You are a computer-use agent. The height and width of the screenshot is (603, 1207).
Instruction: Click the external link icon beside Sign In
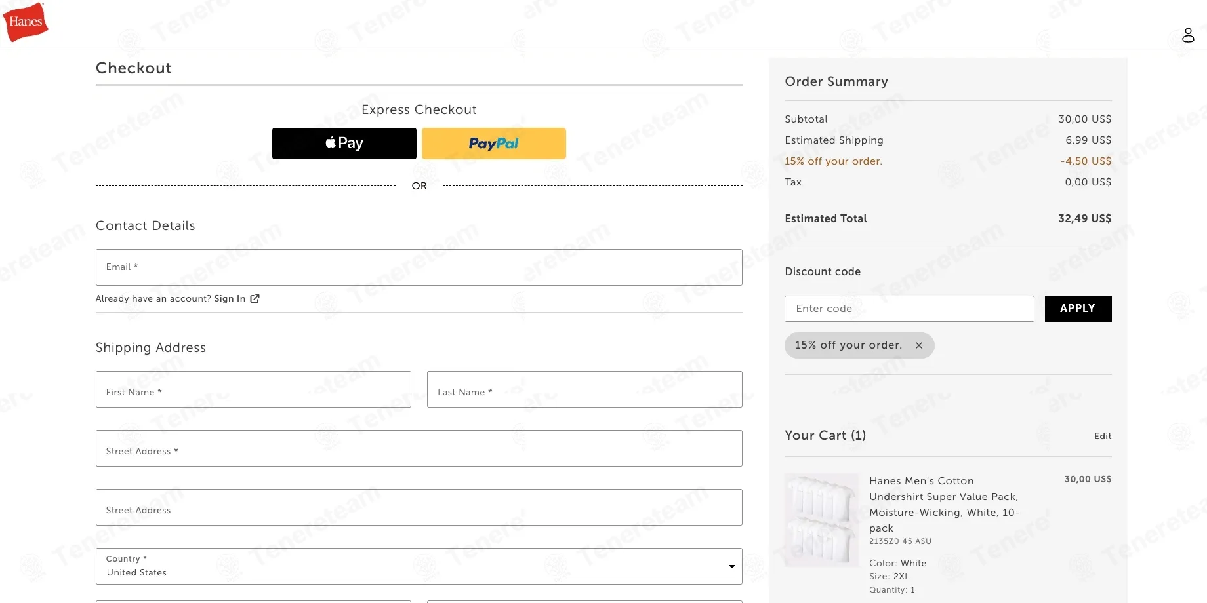pos(255,298)
